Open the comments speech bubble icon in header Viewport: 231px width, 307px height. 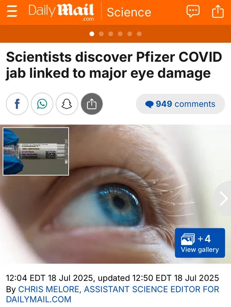click(x=193, y=11)
